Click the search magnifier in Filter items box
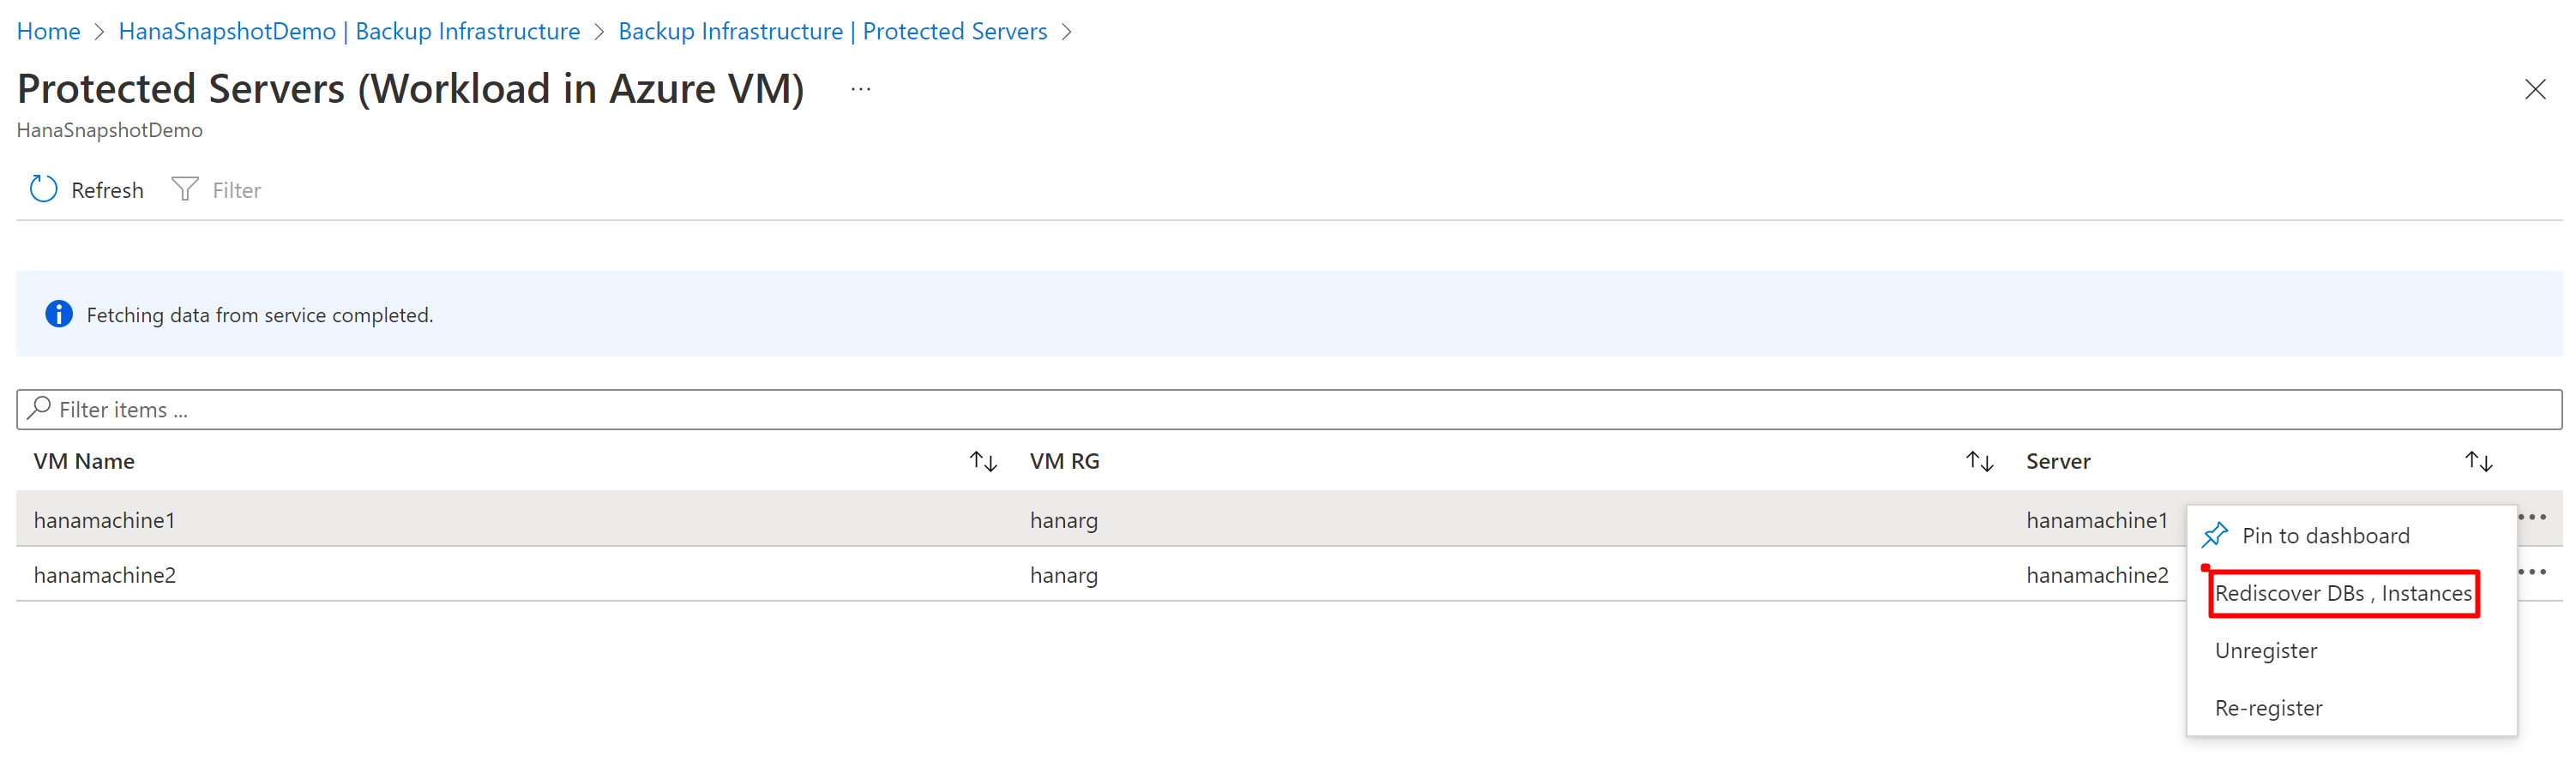The width and height of the screenshot is (2576, 773). 38,409
